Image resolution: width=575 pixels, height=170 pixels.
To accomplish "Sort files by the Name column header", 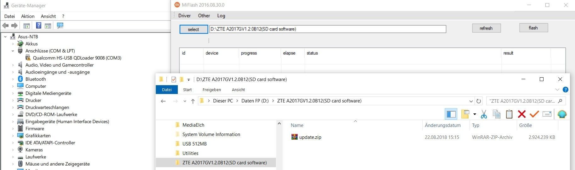I will pyautogui.click(x=297, y=125).
